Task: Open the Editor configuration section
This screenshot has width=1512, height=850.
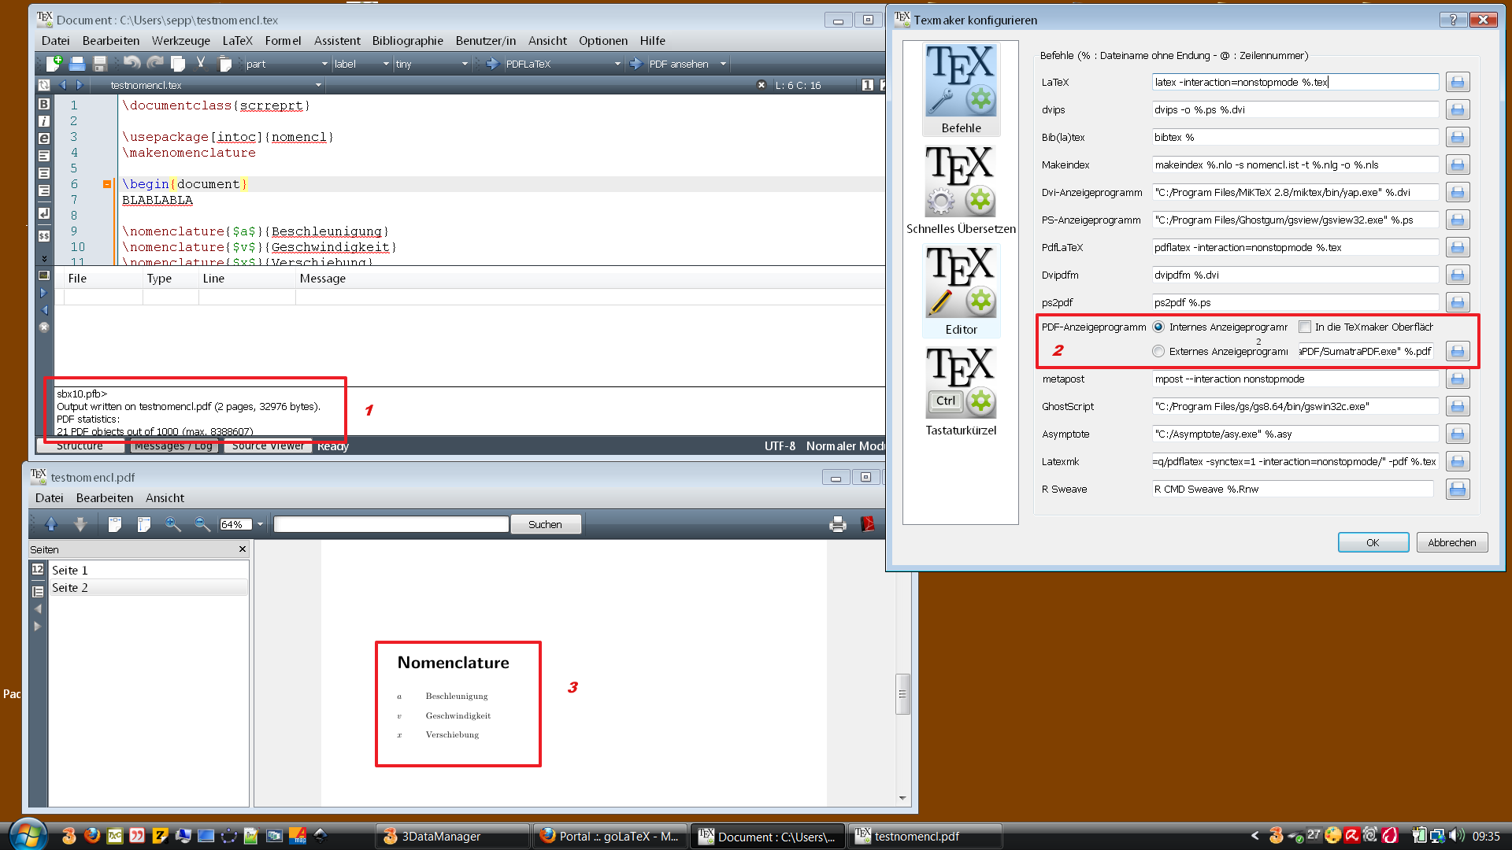Action: 961,291
